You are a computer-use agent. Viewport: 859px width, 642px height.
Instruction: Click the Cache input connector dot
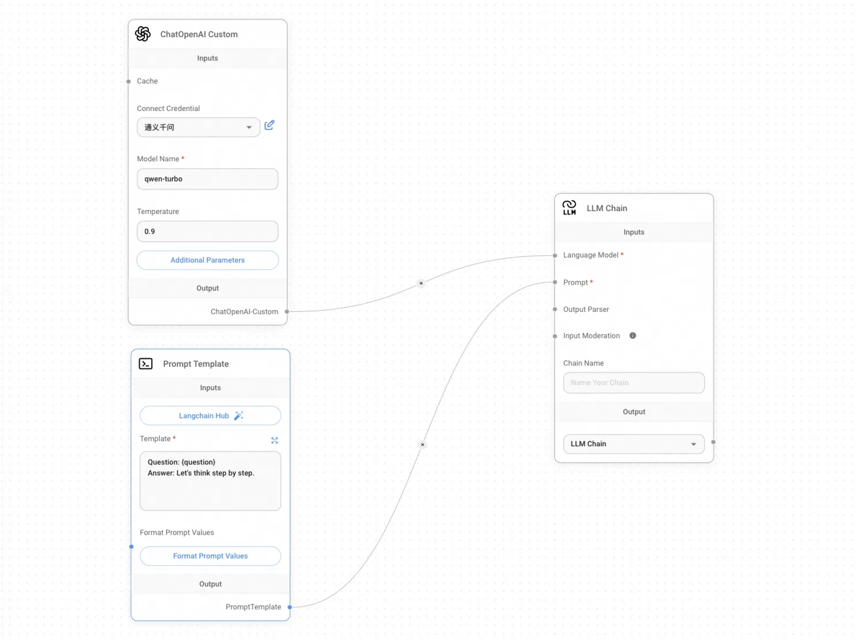(129, 82)
